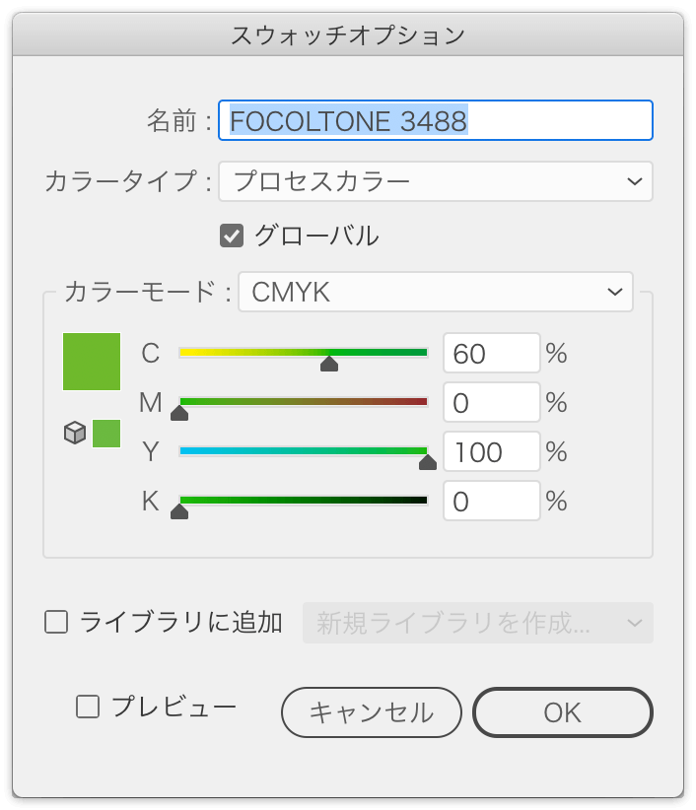The image size is (696, 810).
Task: Enable the ライブラリに追加 checkbox
Action: pos(56,622)
